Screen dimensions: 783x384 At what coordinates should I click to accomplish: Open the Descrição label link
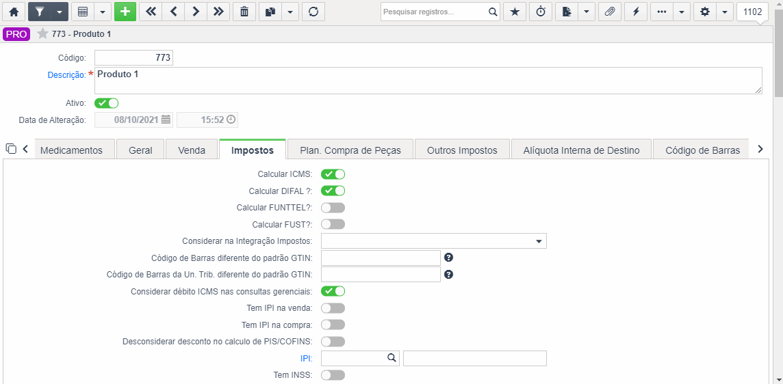(66, 74)
